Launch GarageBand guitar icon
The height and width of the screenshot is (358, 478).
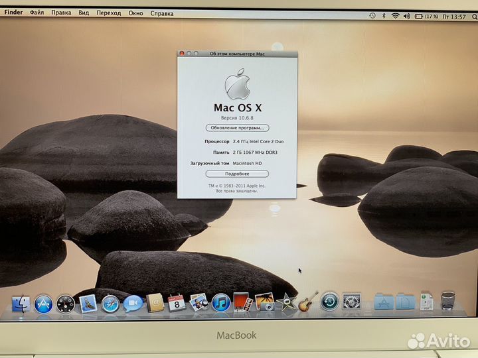coord(307,302)
